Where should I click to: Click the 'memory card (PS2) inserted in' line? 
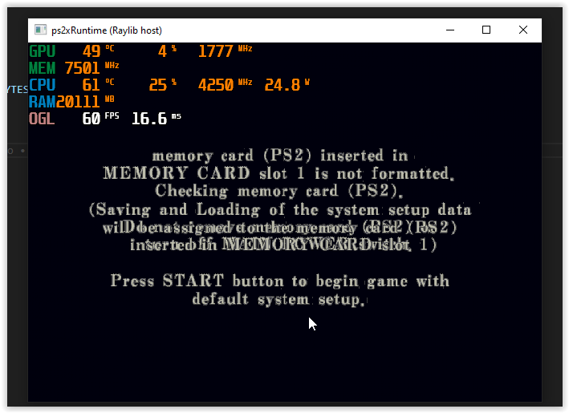coord(280,156)
